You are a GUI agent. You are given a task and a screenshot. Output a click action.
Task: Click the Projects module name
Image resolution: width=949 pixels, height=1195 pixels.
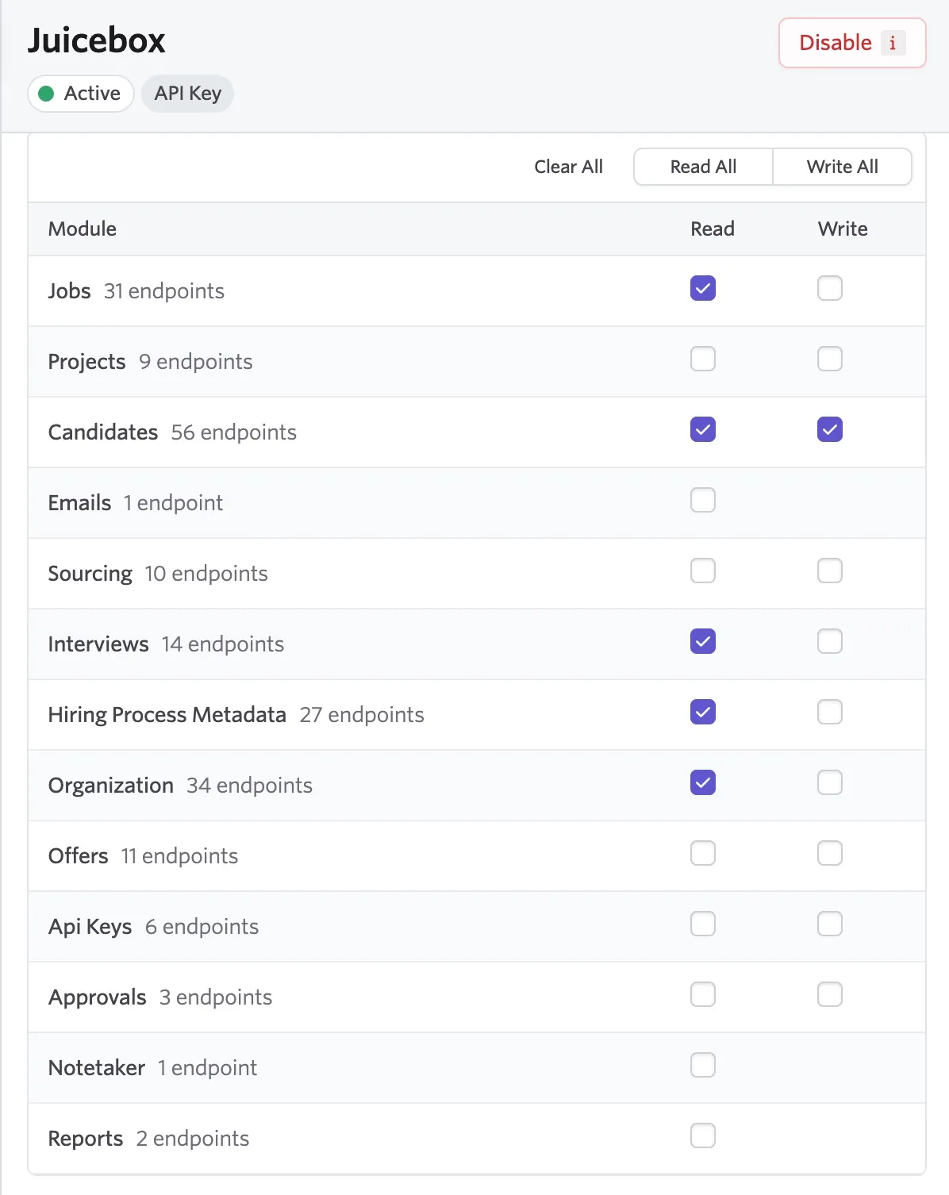87,362
